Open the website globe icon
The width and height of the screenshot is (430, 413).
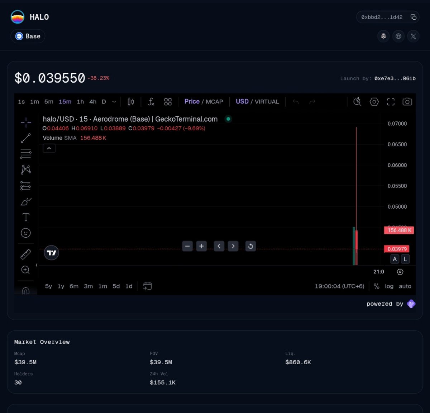[x=398, y=36]
